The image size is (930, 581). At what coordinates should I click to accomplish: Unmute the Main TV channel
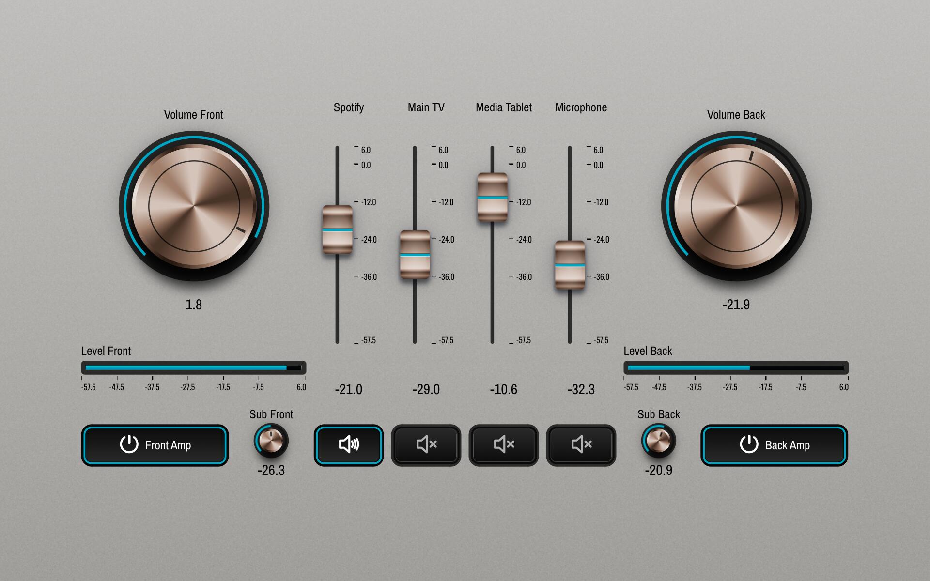point(426,445)
